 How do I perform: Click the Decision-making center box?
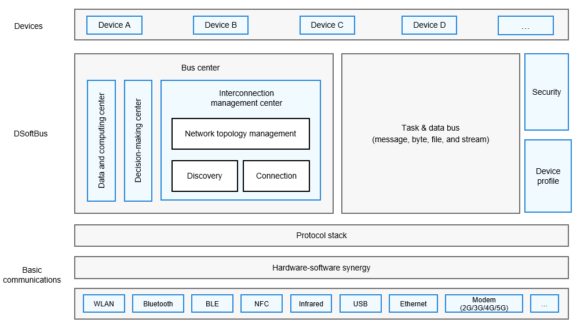(138, 140)
